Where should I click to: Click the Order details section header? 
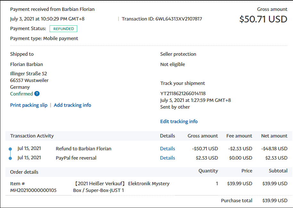click(x=24, y=172)
